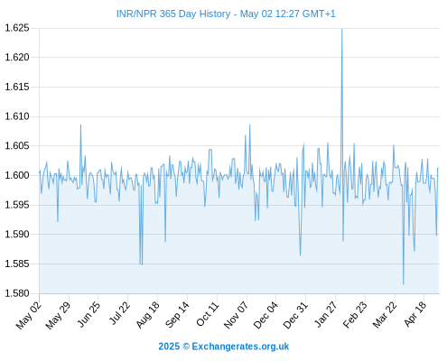Image resolution: width=447 pixels, height=361 pixels.
Task: Click the Nov 07 date label
Action: [237, 315]
